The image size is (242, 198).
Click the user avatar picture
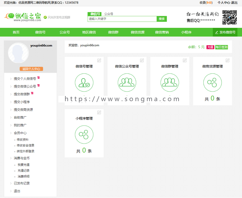[18, 53]
